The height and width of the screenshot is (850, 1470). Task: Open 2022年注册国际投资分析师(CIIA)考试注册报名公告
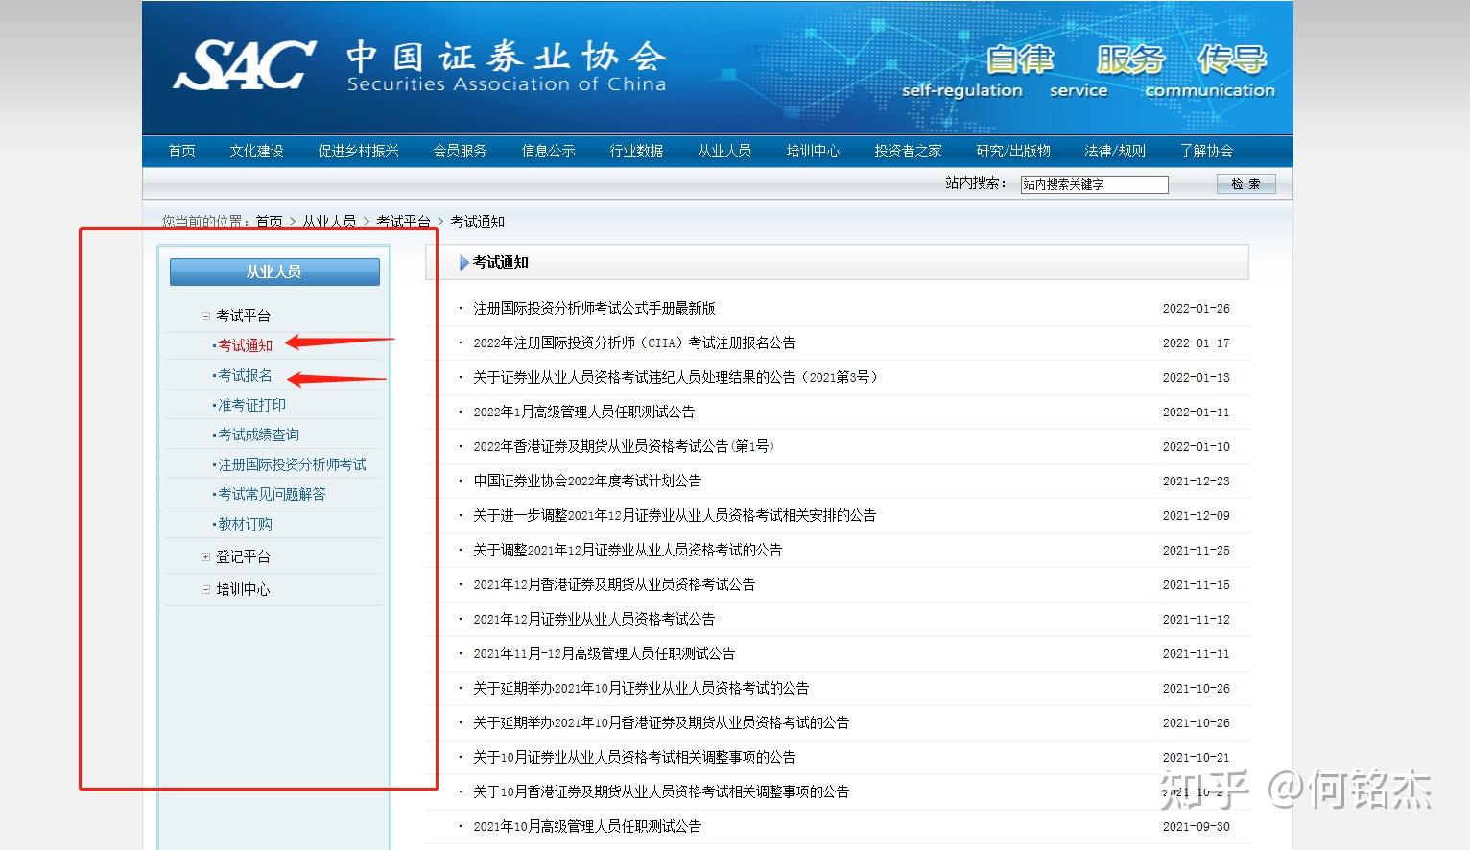[x=634, y=342]
